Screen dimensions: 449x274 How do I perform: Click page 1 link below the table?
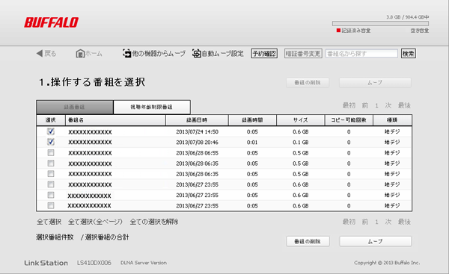point(377,222)
